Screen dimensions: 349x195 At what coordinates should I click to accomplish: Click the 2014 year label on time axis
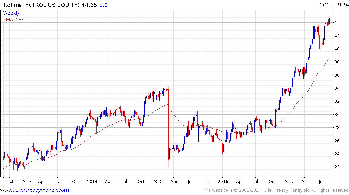tap(92, 181)
